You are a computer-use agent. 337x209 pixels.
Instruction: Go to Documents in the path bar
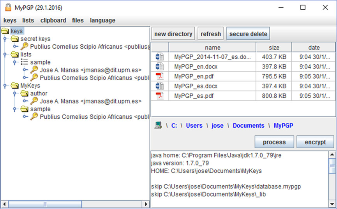pyautogui.click(x=249, y=125)
